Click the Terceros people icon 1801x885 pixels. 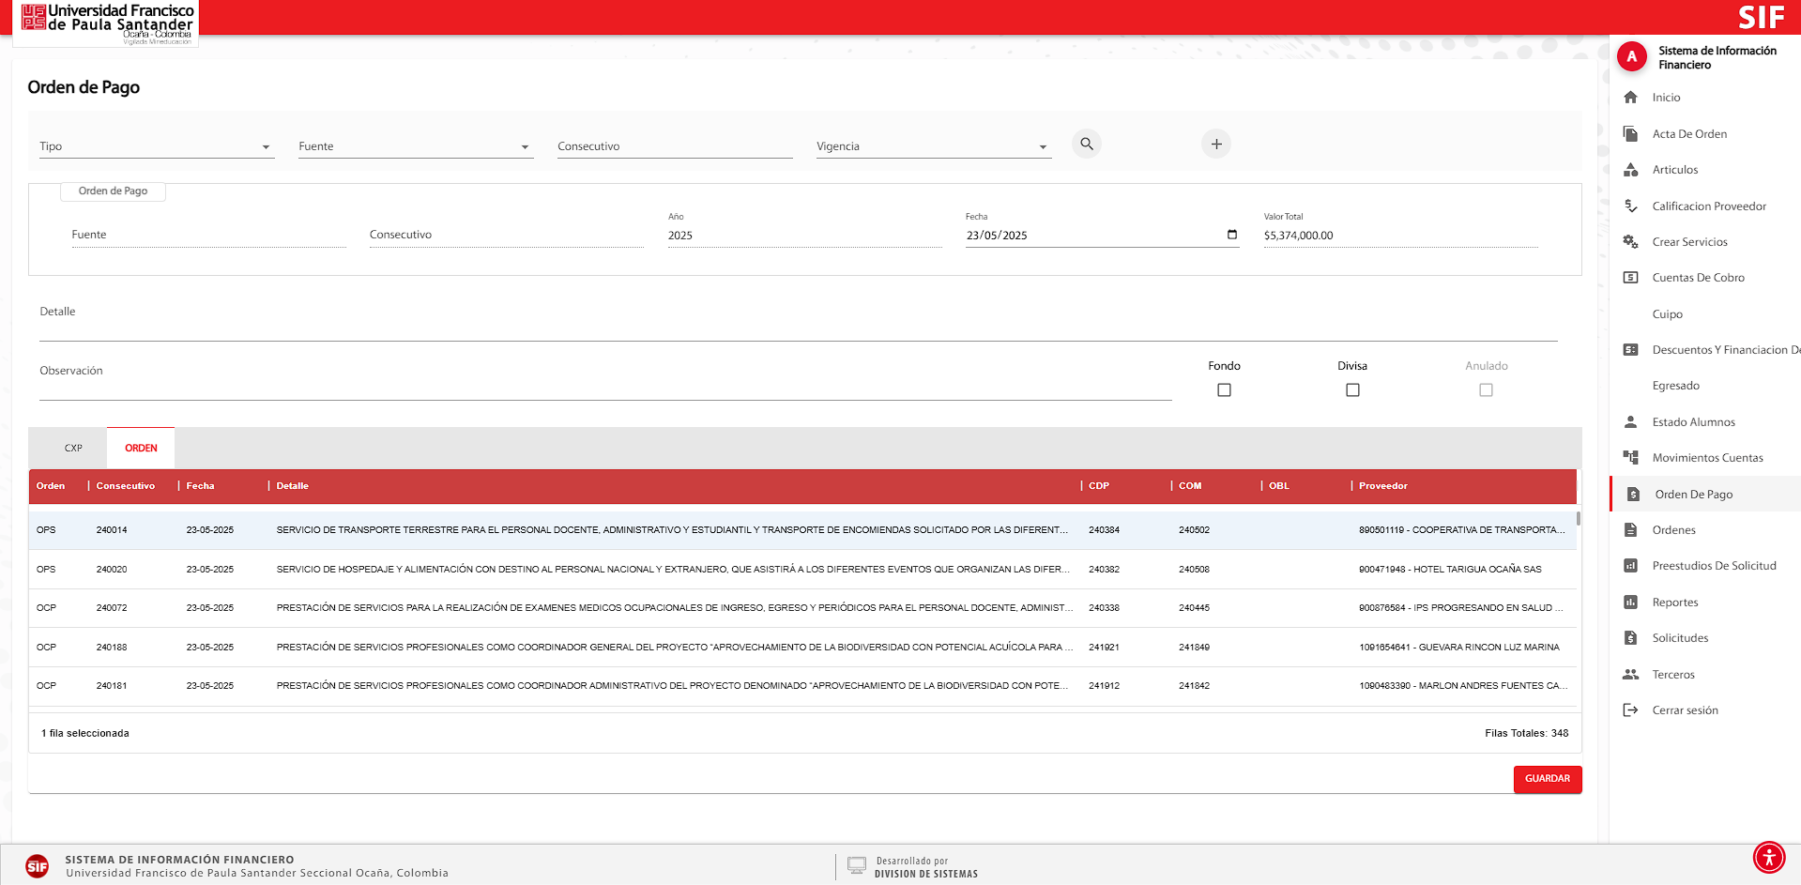[1631, 675]
